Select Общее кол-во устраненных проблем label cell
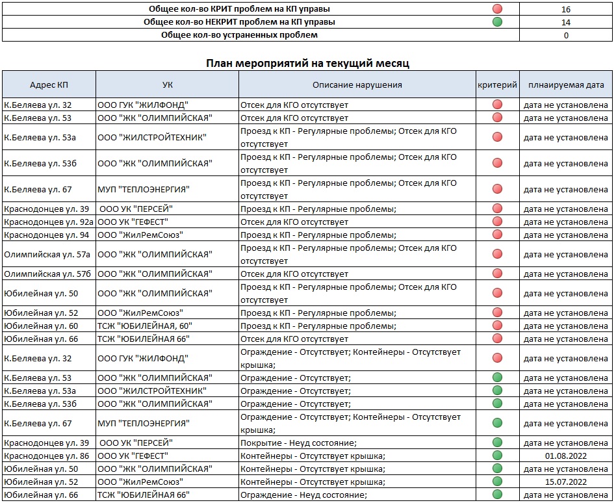The height and width of the screenshot is (503, 616). pos(239,35)
